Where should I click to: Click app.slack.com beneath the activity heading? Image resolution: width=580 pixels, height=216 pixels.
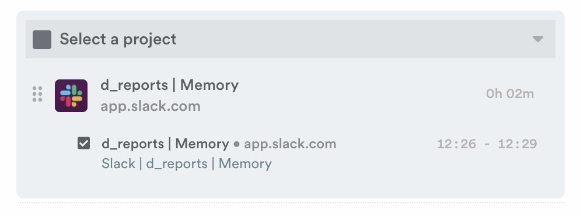pos(151,106)
